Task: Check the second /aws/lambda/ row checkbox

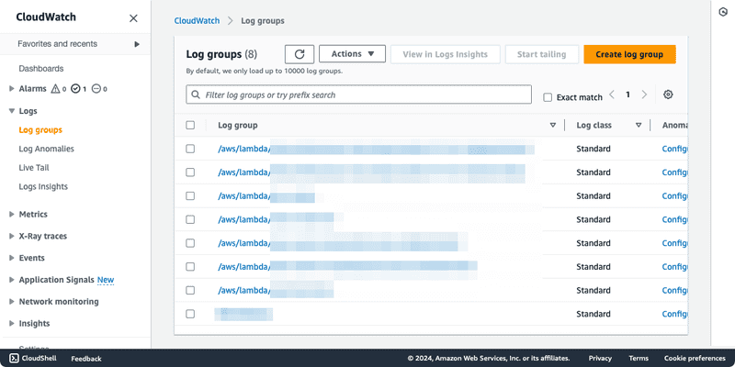Action: tap(190, 172)
